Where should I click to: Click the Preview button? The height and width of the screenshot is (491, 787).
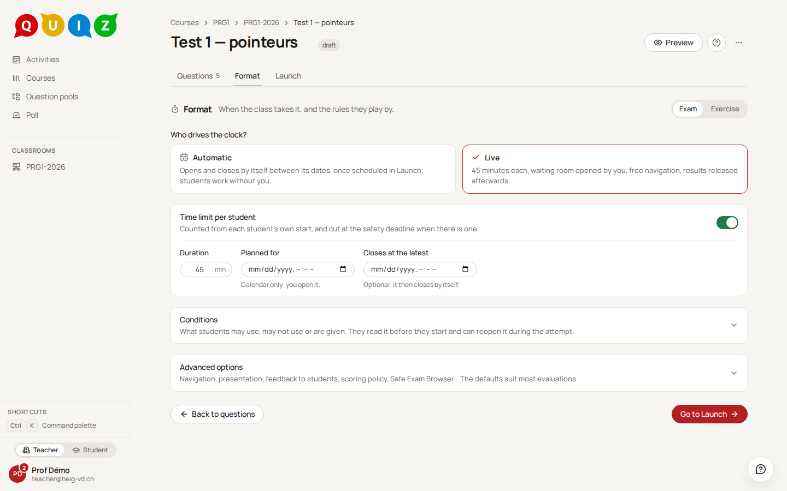coord(673,43)
